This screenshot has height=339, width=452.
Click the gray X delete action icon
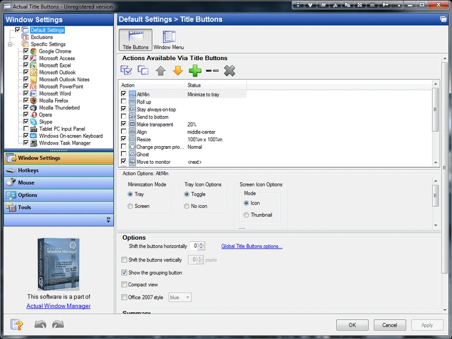230,71
